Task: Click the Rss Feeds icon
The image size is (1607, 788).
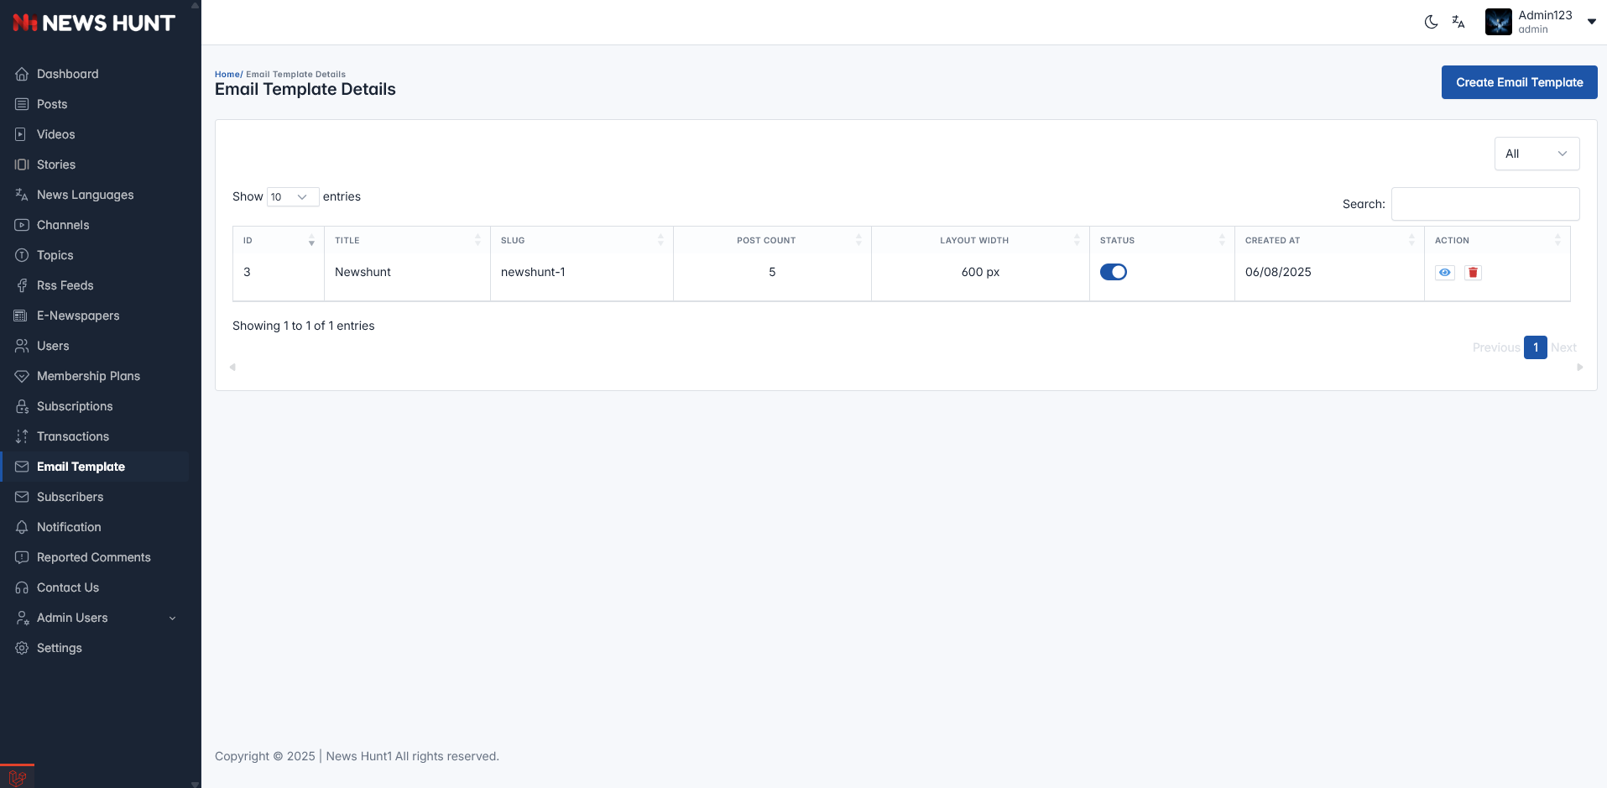Action: click(22, 285)
